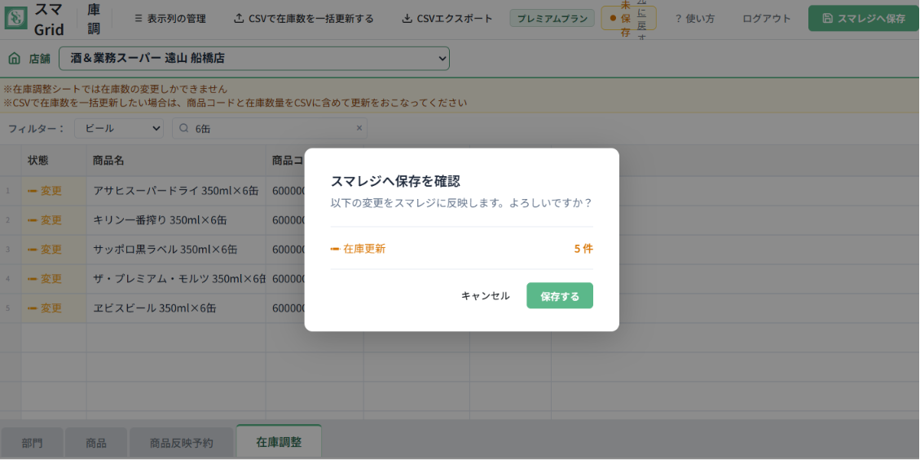This screenshot has width=920, height=460.
Task: Click row number 5 header
Action: tap(10, 307)
